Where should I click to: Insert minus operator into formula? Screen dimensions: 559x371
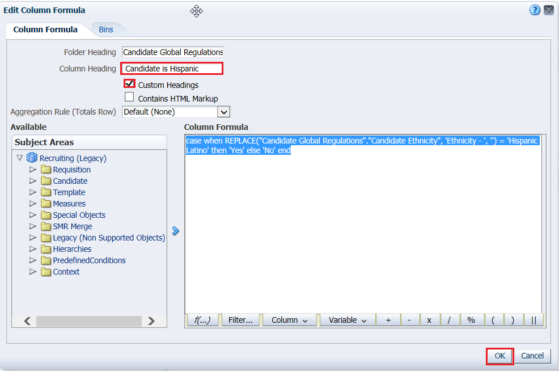coord(409,320)
